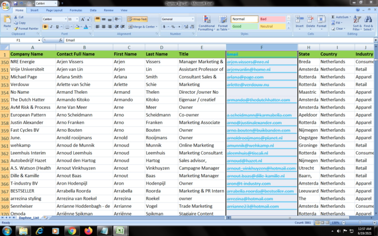The width and height of the screenshot is (378, 236).
Task: Open the Insert ribbon tab
Action: point(34,10)
